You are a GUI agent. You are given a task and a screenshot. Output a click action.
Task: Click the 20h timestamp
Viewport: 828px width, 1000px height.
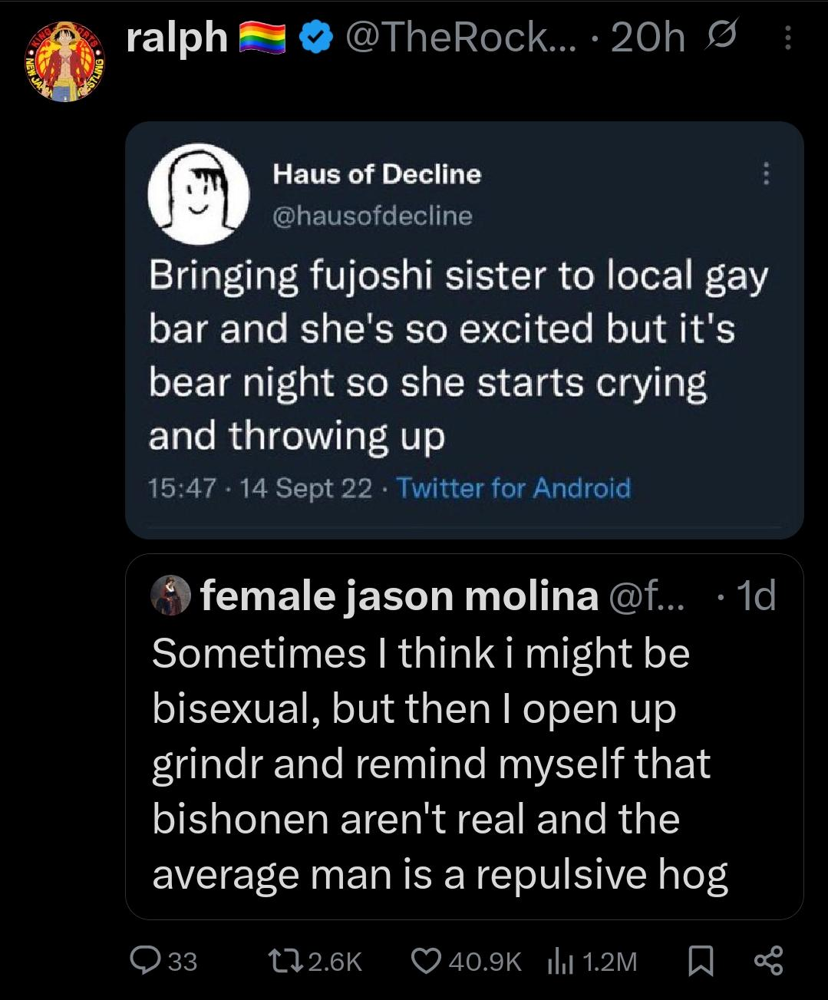click(647, 36)
